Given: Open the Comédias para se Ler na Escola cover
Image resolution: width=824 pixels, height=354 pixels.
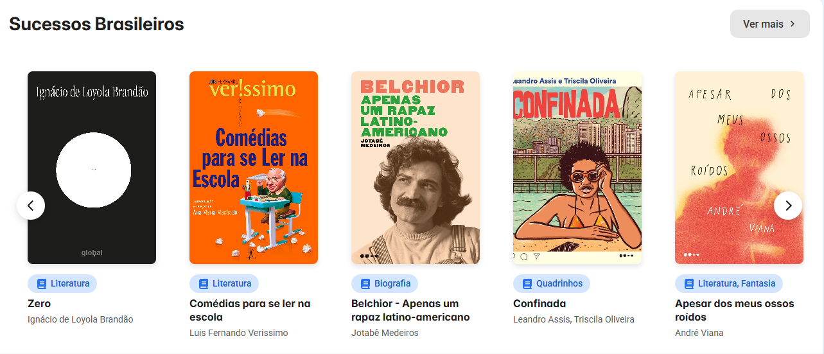Looking at the screenshot, I should tap(254, 168).
